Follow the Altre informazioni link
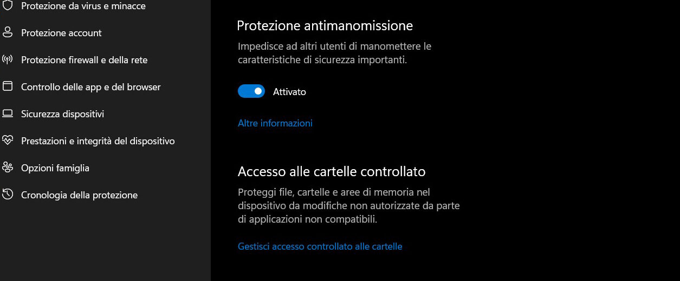680x281 pixels. (275, 123)
